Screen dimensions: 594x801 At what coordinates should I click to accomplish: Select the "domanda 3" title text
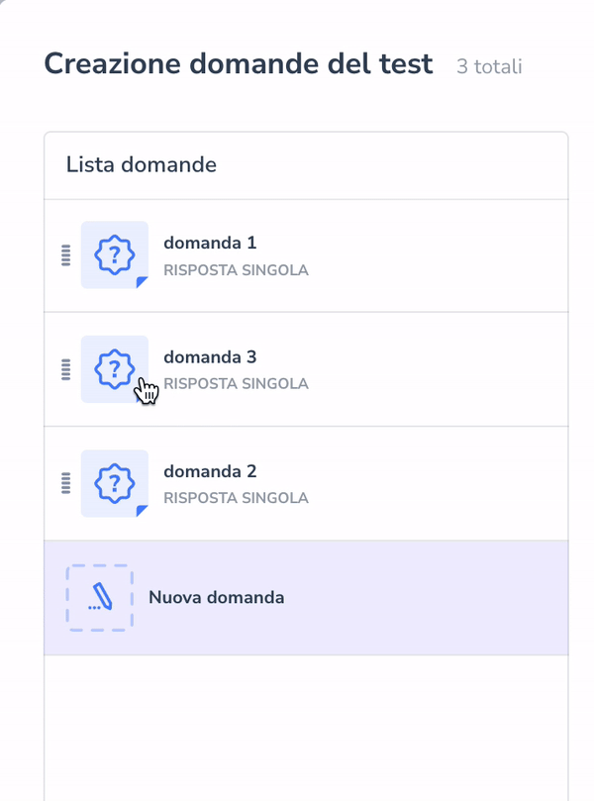210,356
